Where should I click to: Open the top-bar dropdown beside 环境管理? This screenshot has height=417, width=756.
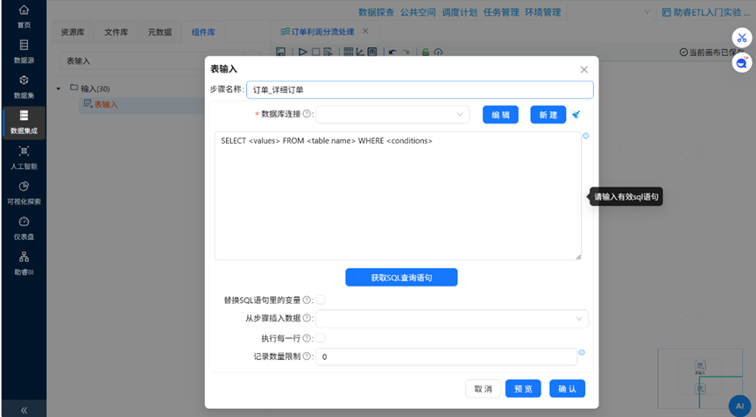tap(610, 12)
